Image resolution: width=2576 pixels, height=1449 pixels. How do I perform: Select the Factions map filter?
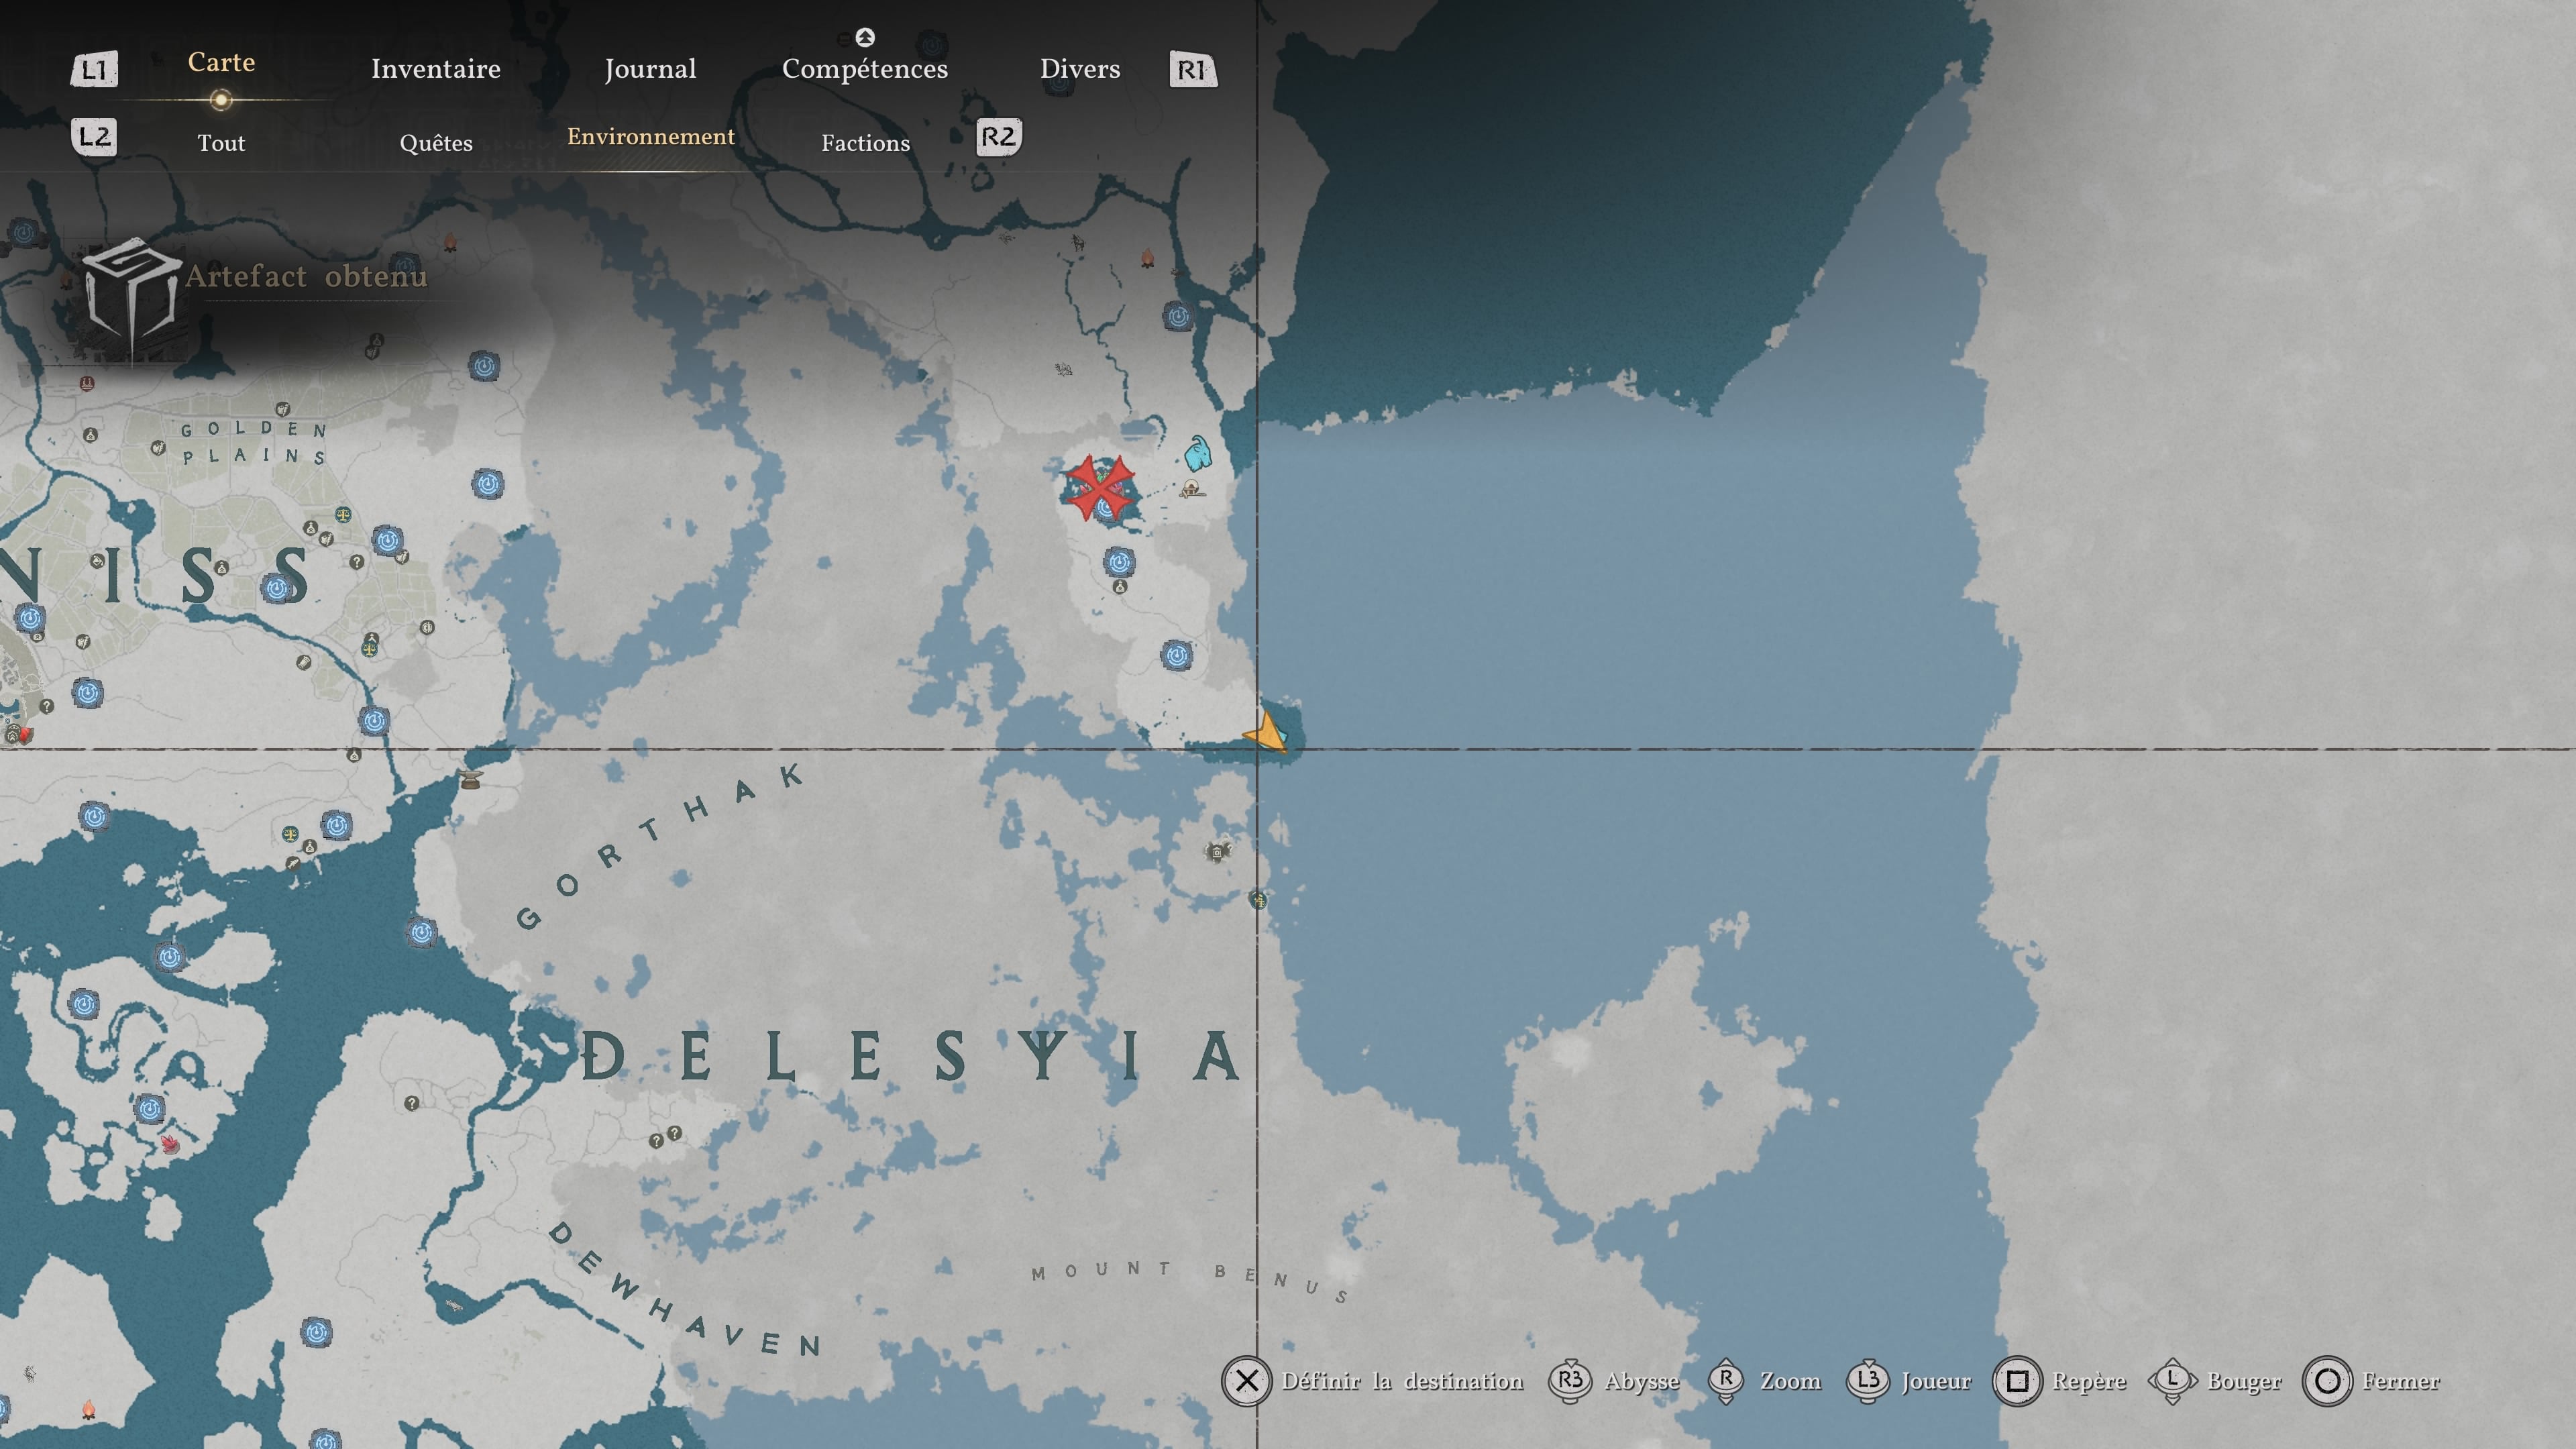[x=866, y=143]
